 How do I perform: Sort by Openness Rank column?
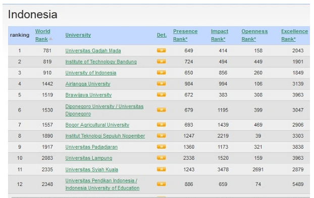(x=254, y=35)
